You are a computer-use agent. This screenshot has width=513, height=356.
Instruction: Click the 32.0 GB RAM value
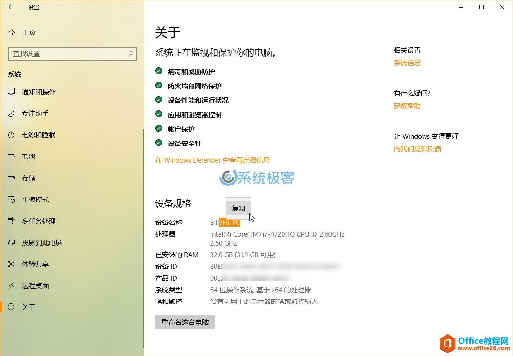[x=243, y=255]
